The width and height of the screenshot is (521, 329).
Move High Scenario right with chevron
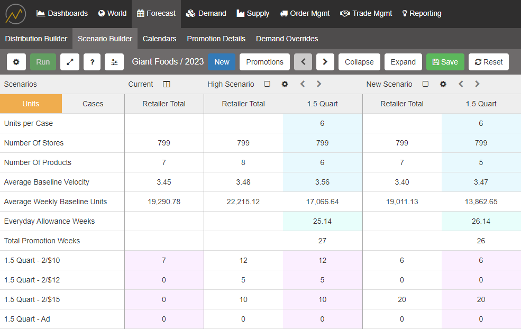(x=319, y=84)
